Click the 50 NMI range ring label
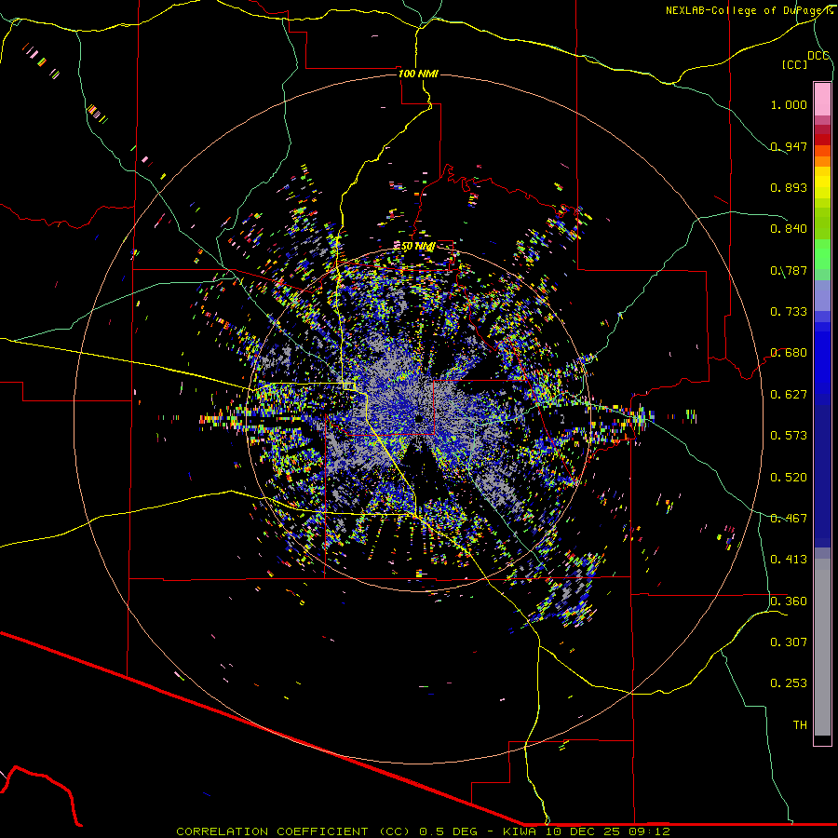The image size is (838, 838). click(x=418, y=247)
